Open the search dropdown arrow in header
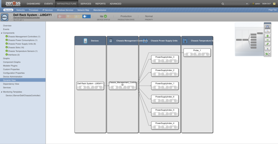278x144 pixels. click(247, 4)
